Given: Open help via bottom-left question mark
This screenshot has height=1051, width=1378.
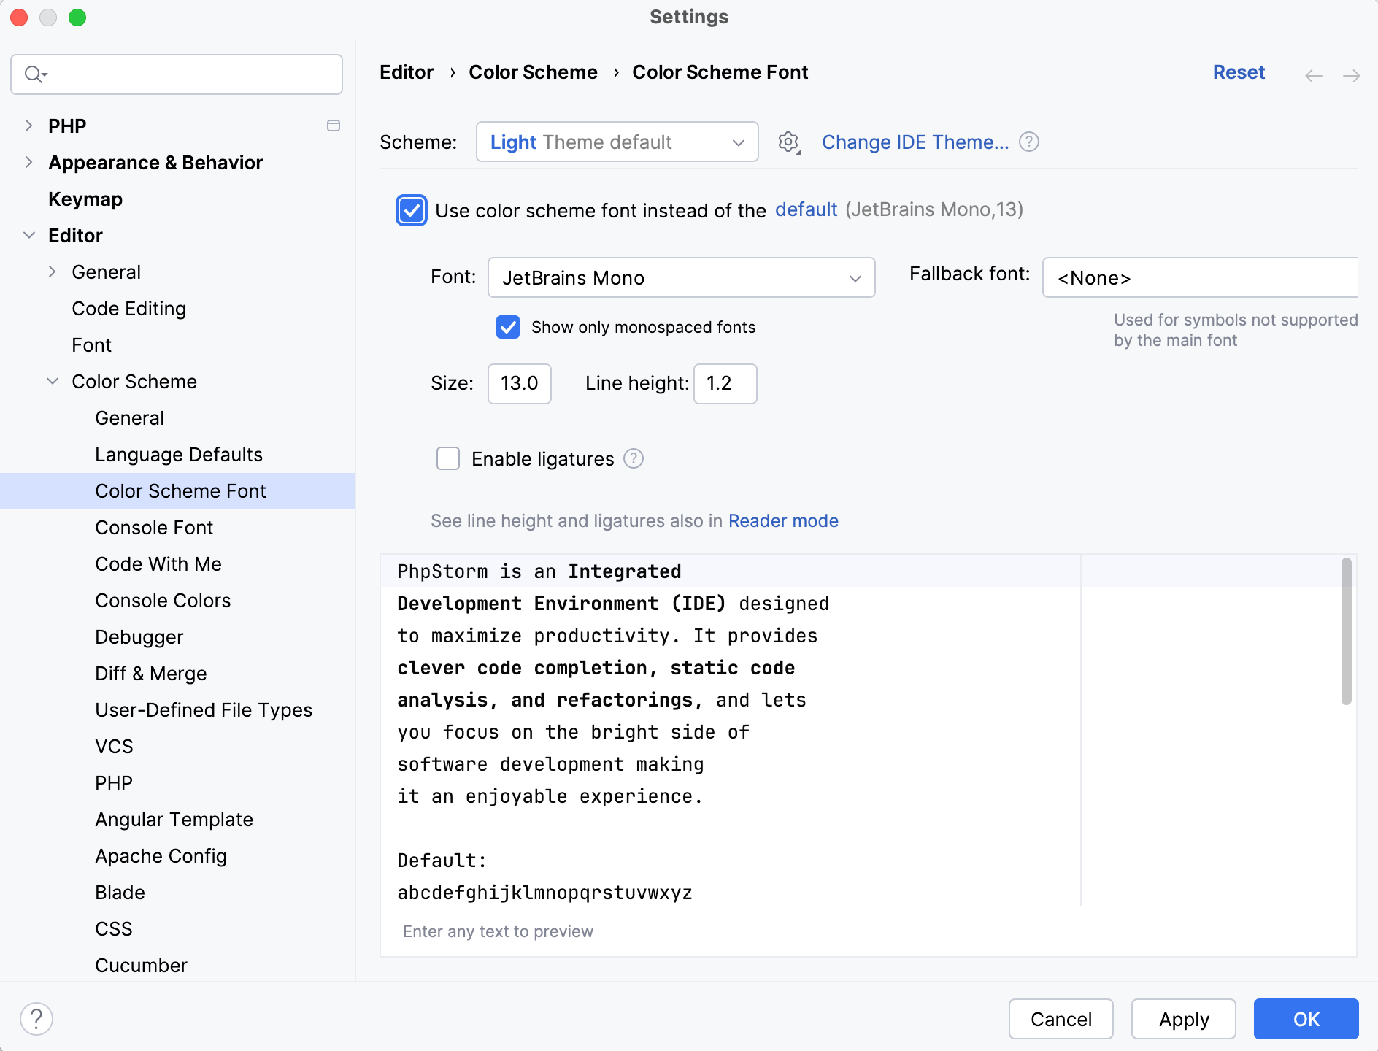Looking at the screenshot, I should (x=37, y=1018).
